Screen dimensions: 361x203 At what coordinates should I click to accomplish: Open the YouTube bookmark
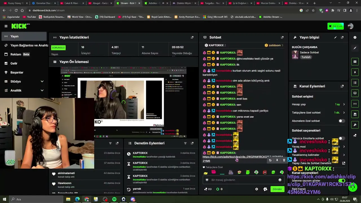[x=29, y=17]
